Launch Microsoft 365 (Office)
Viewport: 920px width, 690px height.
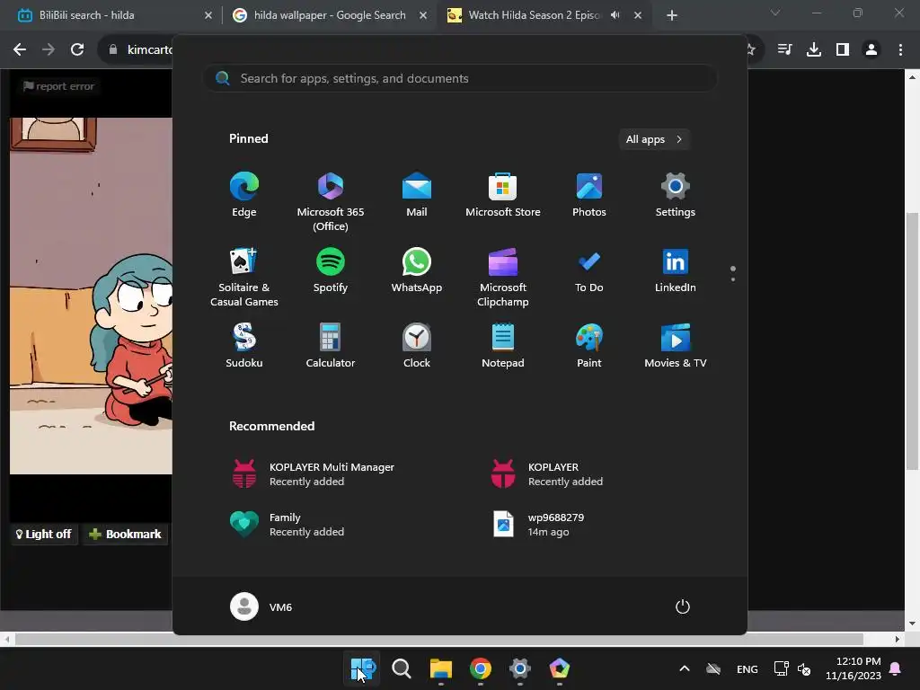tap(331, 202)
